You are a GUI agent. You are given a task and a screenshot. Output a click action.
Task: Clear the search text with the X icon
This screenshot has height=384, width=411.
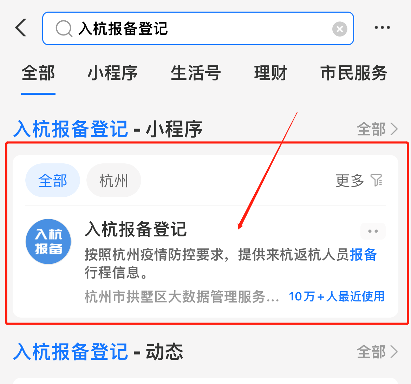pos(340,29)
